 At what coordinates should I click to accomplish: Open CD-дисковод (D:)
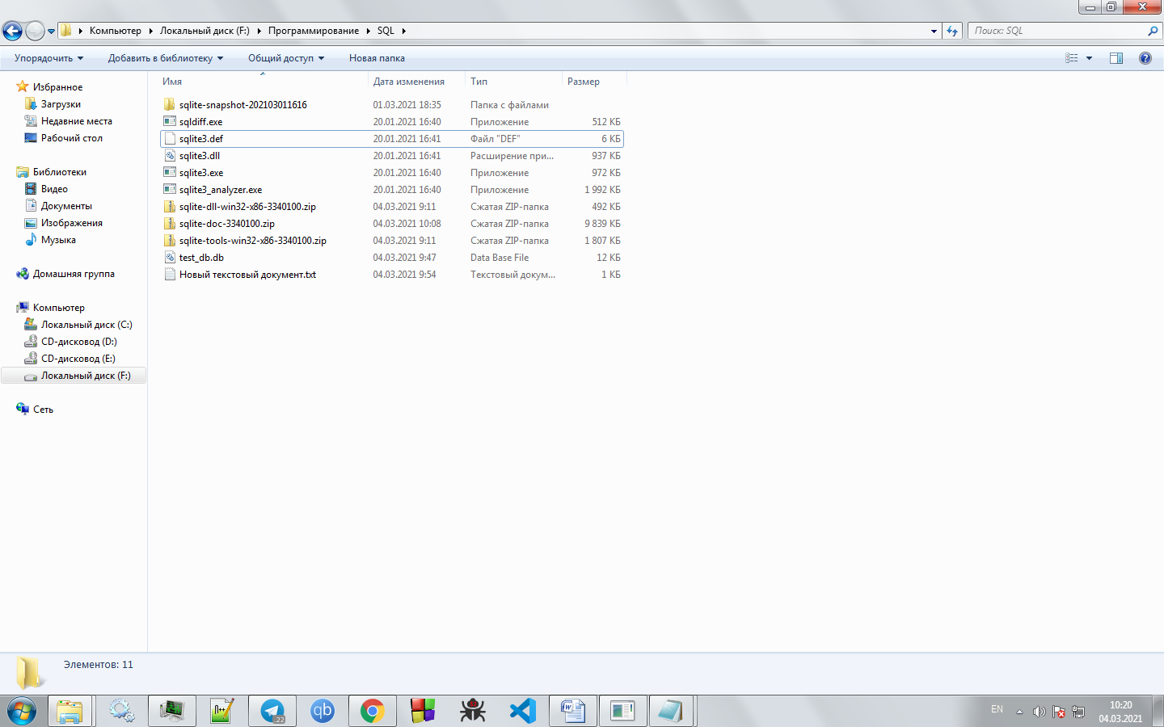[x=78, y=342]
